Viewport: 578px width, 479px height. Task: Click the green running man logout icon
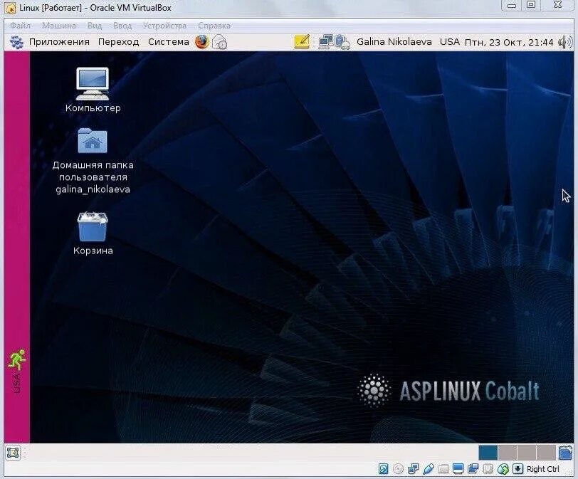coord(16,360)
